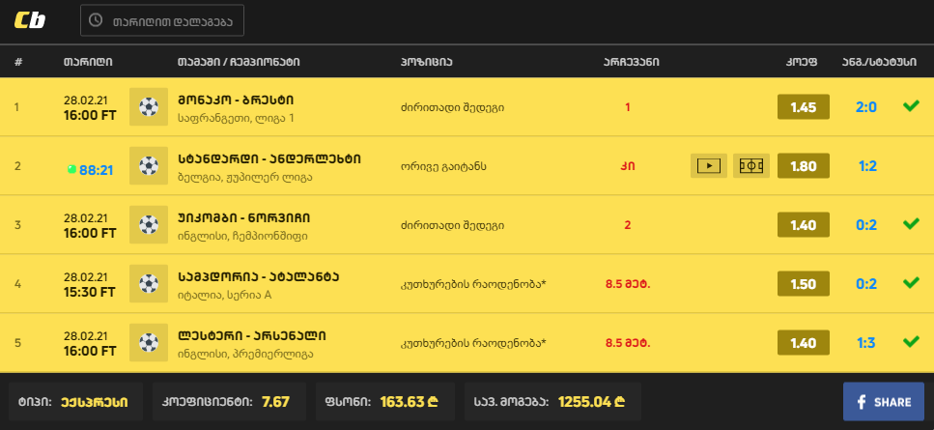Click score 1:3 for ლესტერი match
934x430 pixels.
(x=866, y=343)
